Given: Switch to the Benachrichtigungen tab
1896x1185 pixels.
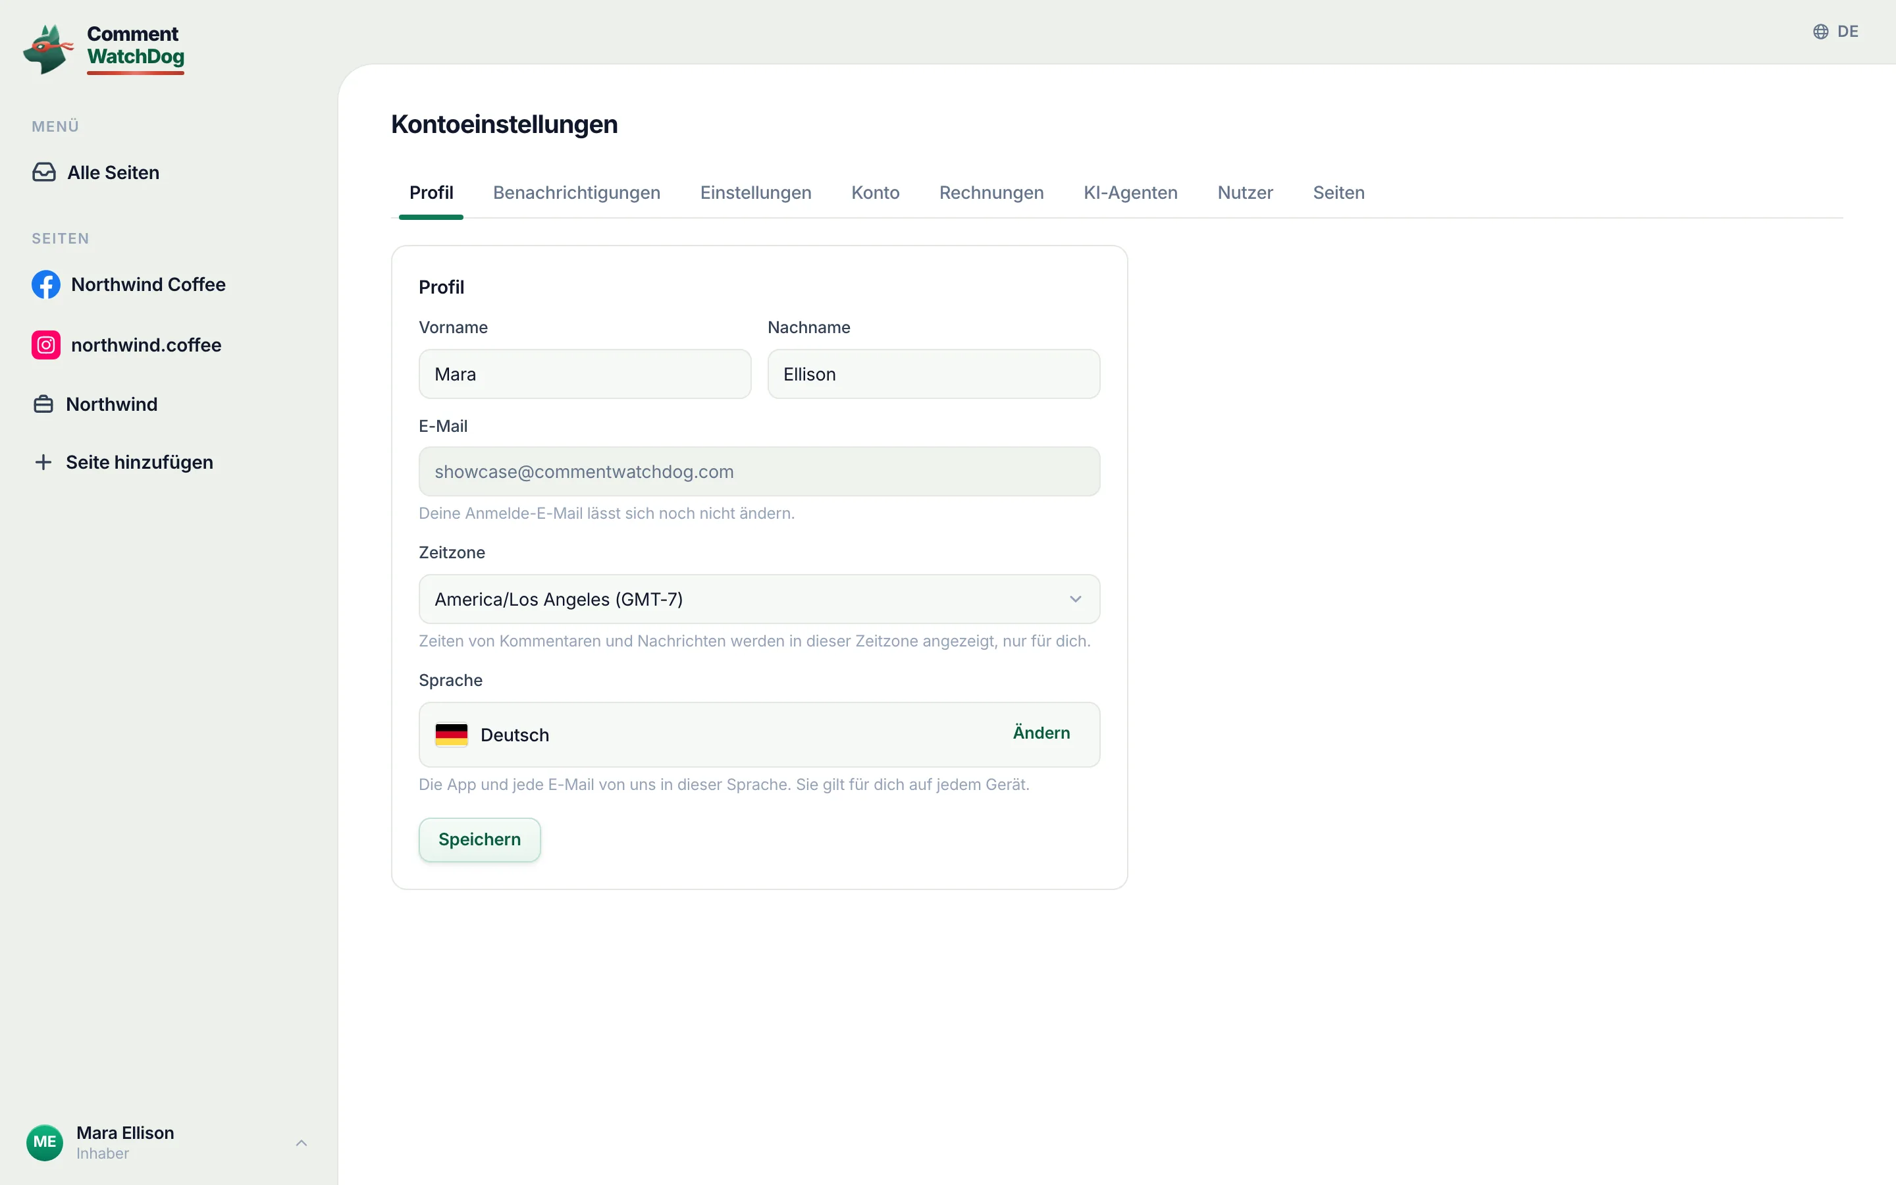Looking at the screenshot, I should [577, 193].
